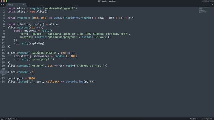Close the index.js tab
This screenshot has width=214, height=120.
24,5
